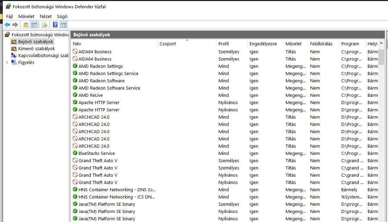388x222 pixels.
Task: Select the AMD Radeon Software rule name
Action: point(101,81)
